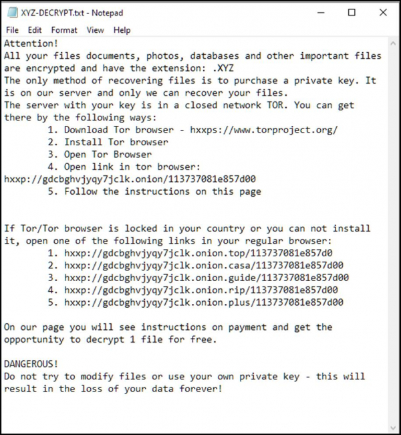Click the Notepad icon in the title bar
Image resolution: width=401 pixels, height=435 pixels.
pyautogui.click(x=11, y=12)
